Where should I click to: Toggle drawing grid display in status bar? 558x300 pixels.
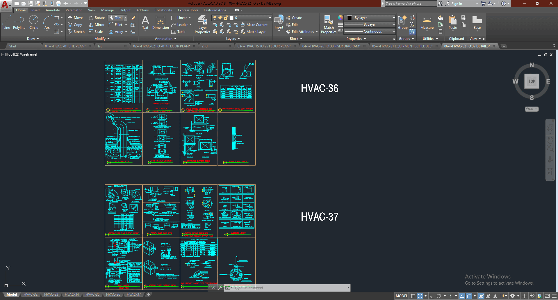click(413, 296)
